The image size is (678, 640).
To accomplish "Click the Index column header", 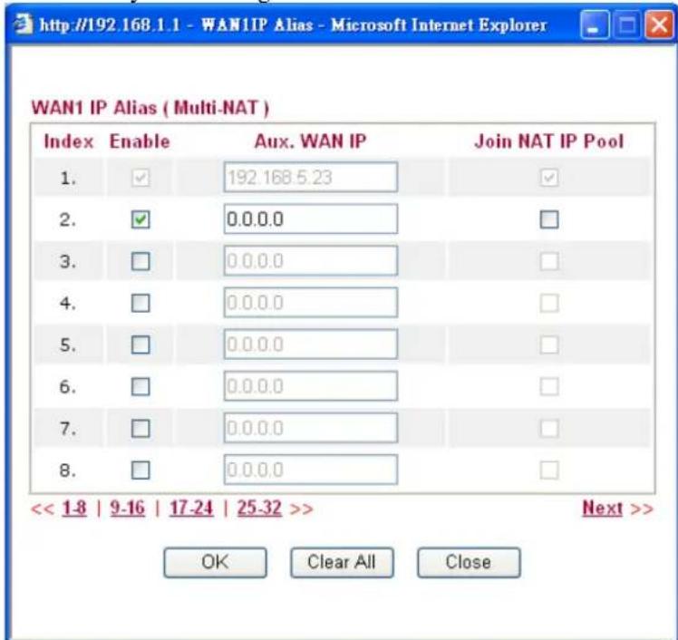I will 69,141.
